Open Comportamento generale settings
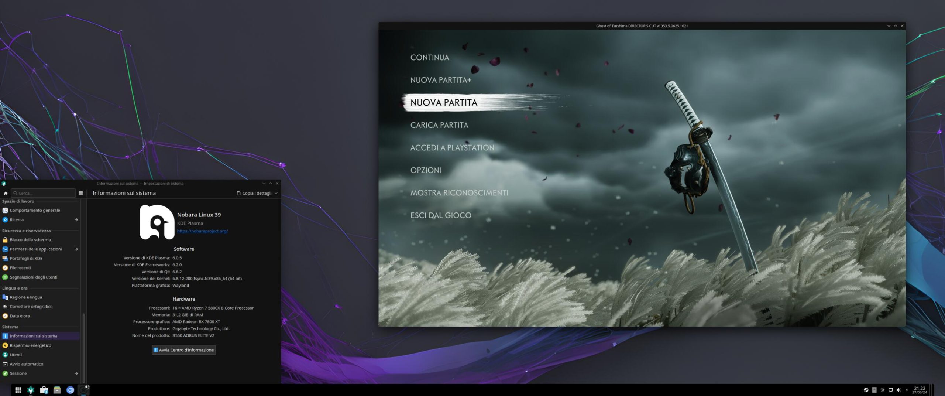The height and width of the screenshot is (396, 945). [x=40, y=210]
